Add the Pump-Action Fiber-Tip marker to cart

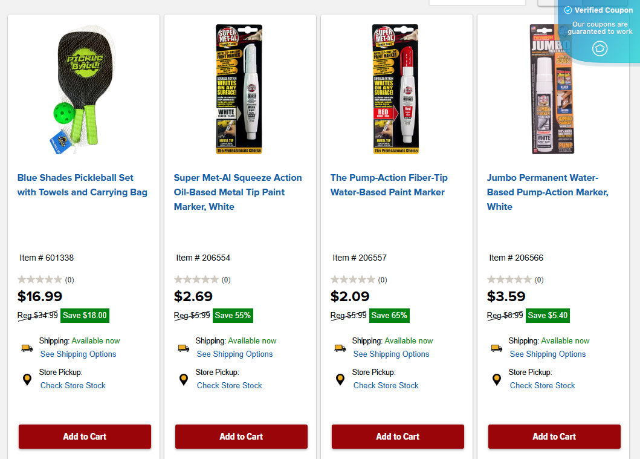click(x=398, y=437)
